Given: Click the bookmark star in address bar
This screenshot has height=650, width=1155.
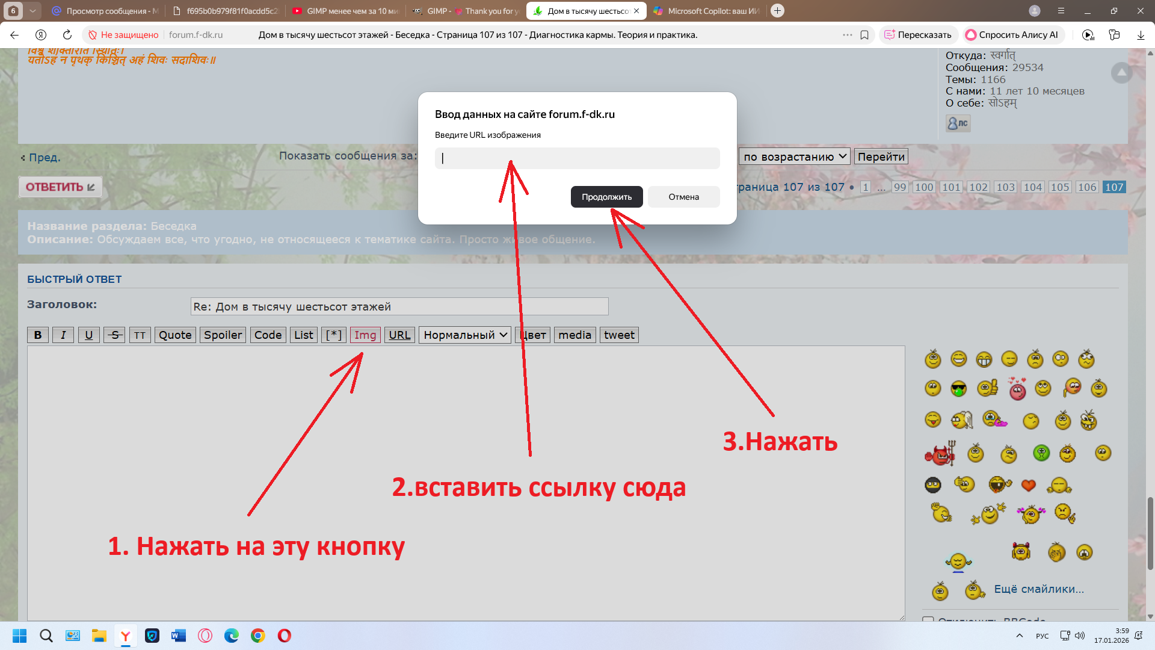Looking at the screenshot, I should point(865,35).
